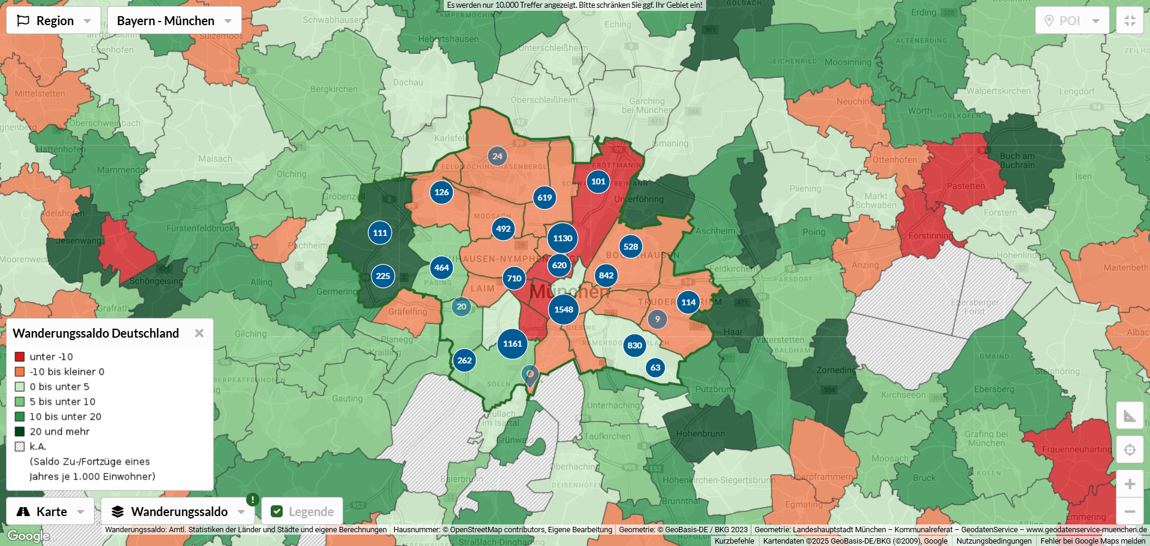1150x546 pixels.
Task: Zoom out with the minus button
Action: point(1130,511)
